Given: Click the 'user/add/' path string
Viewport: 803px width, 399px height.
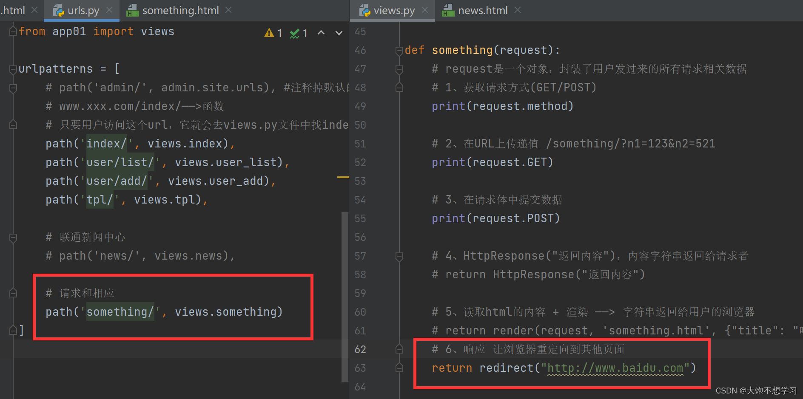Looking at the screenshot, I should coord(117,181).
